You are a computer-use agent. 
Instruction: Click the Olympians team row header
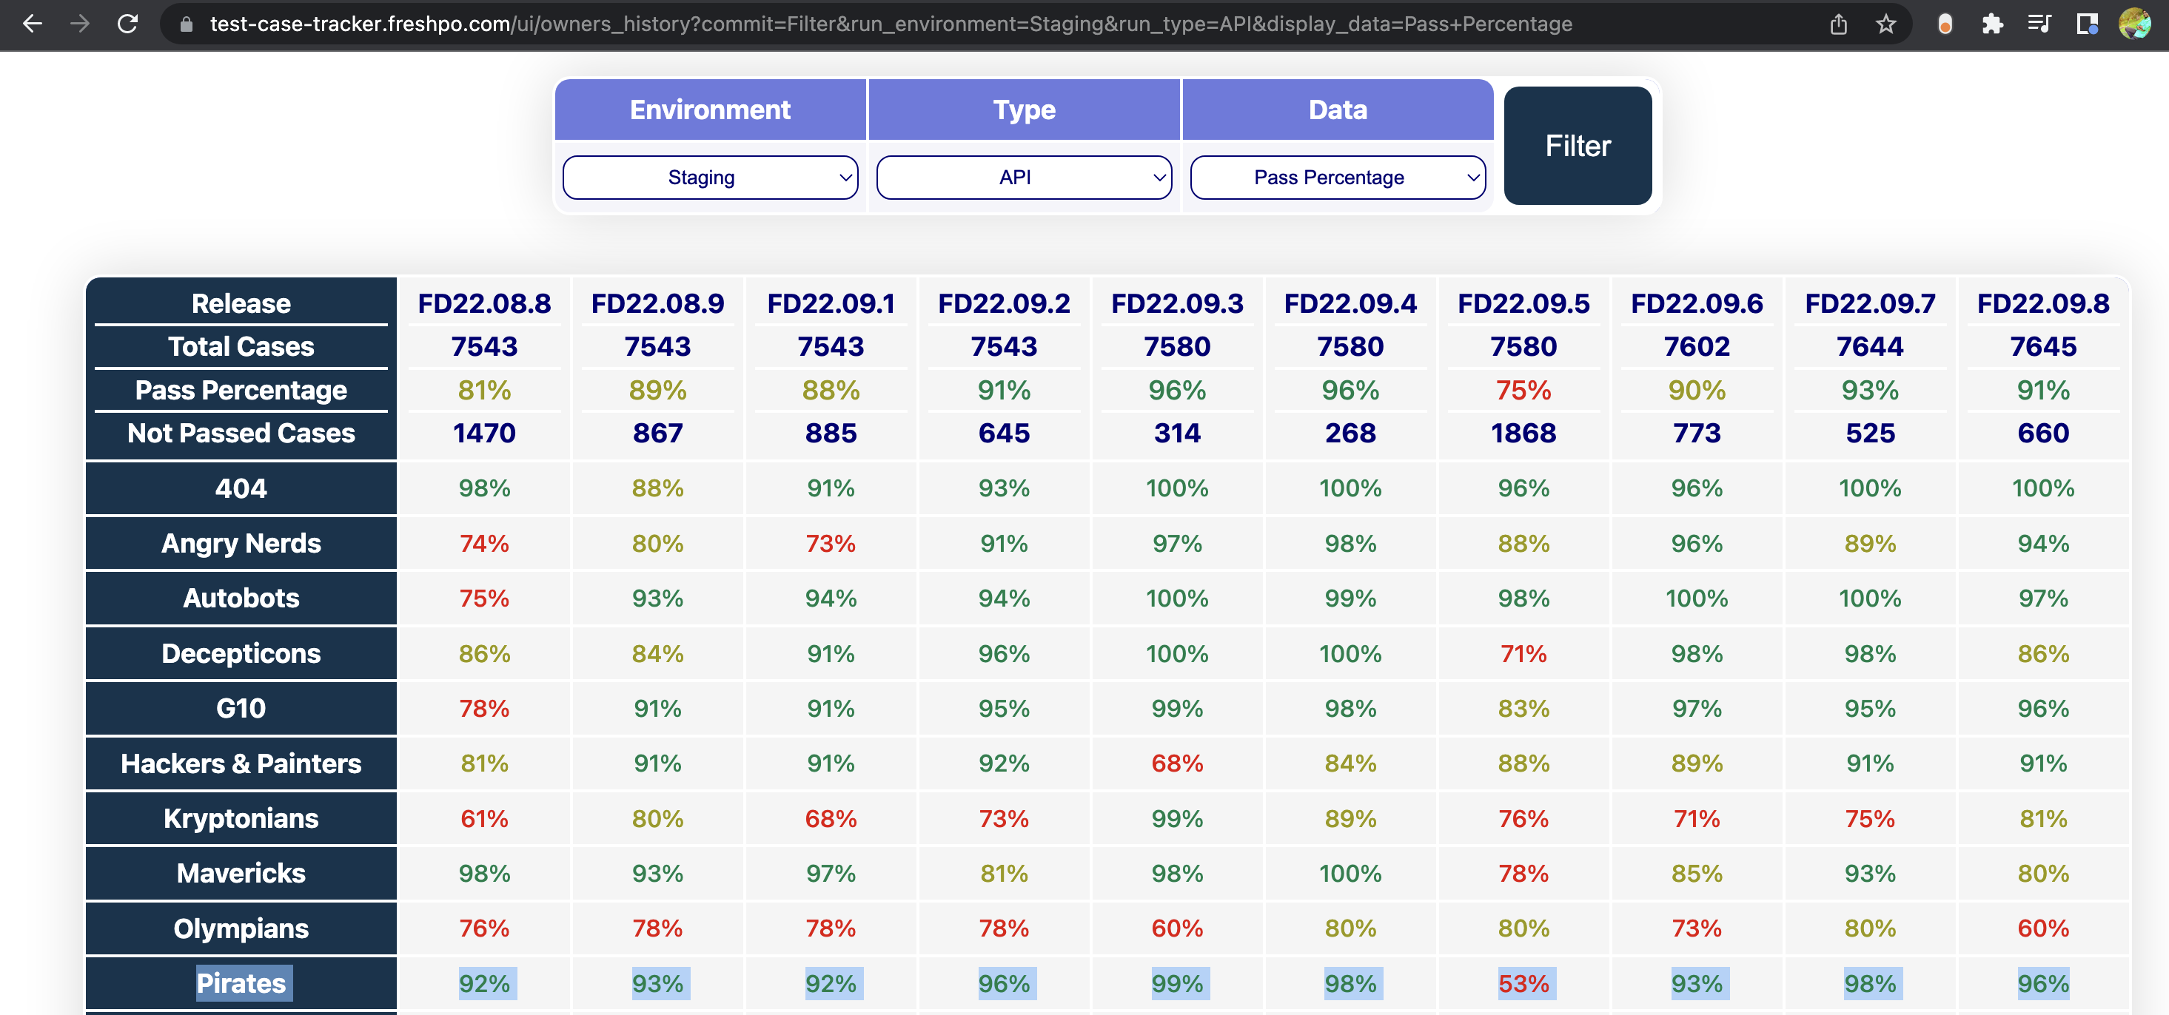[x=241, y=928]
